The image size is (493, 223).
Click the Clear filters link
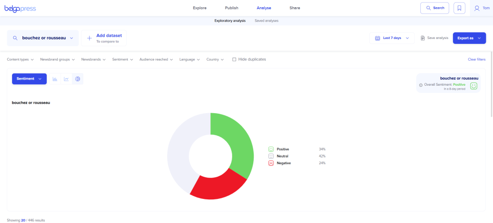tap(476, 59)
